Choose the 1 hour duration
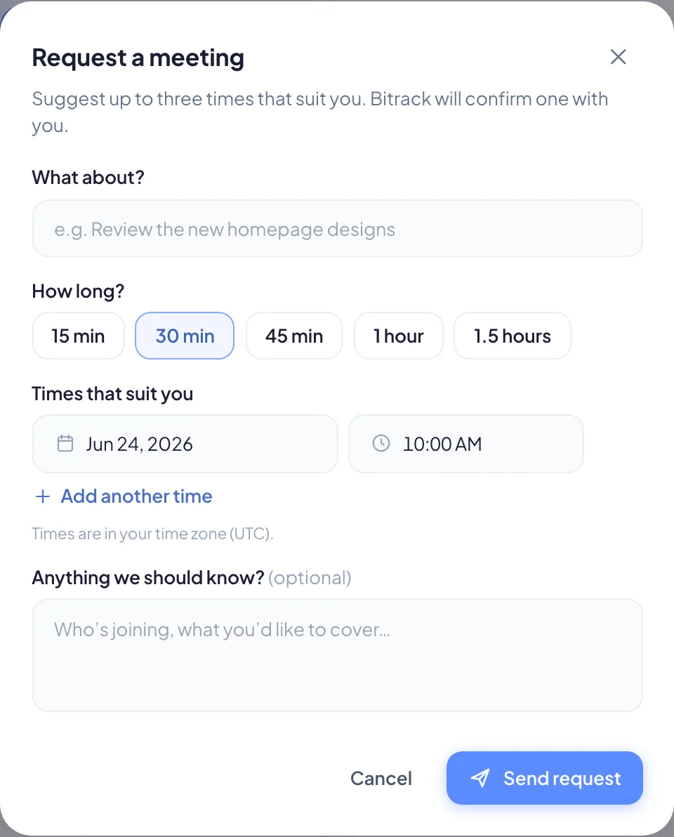674x837 pixels. tap(399, 336)
